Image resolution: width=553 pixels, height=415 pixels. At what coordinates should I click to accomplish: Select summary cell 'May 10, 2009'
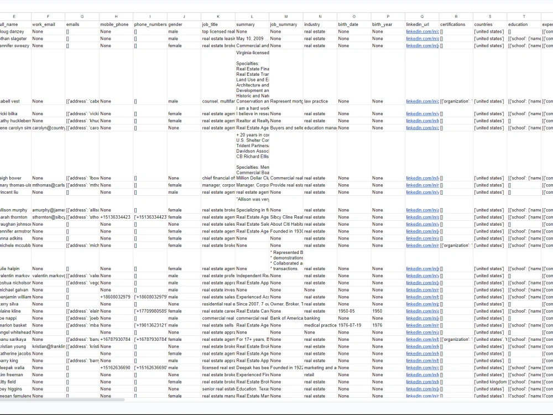coord(252,39)
